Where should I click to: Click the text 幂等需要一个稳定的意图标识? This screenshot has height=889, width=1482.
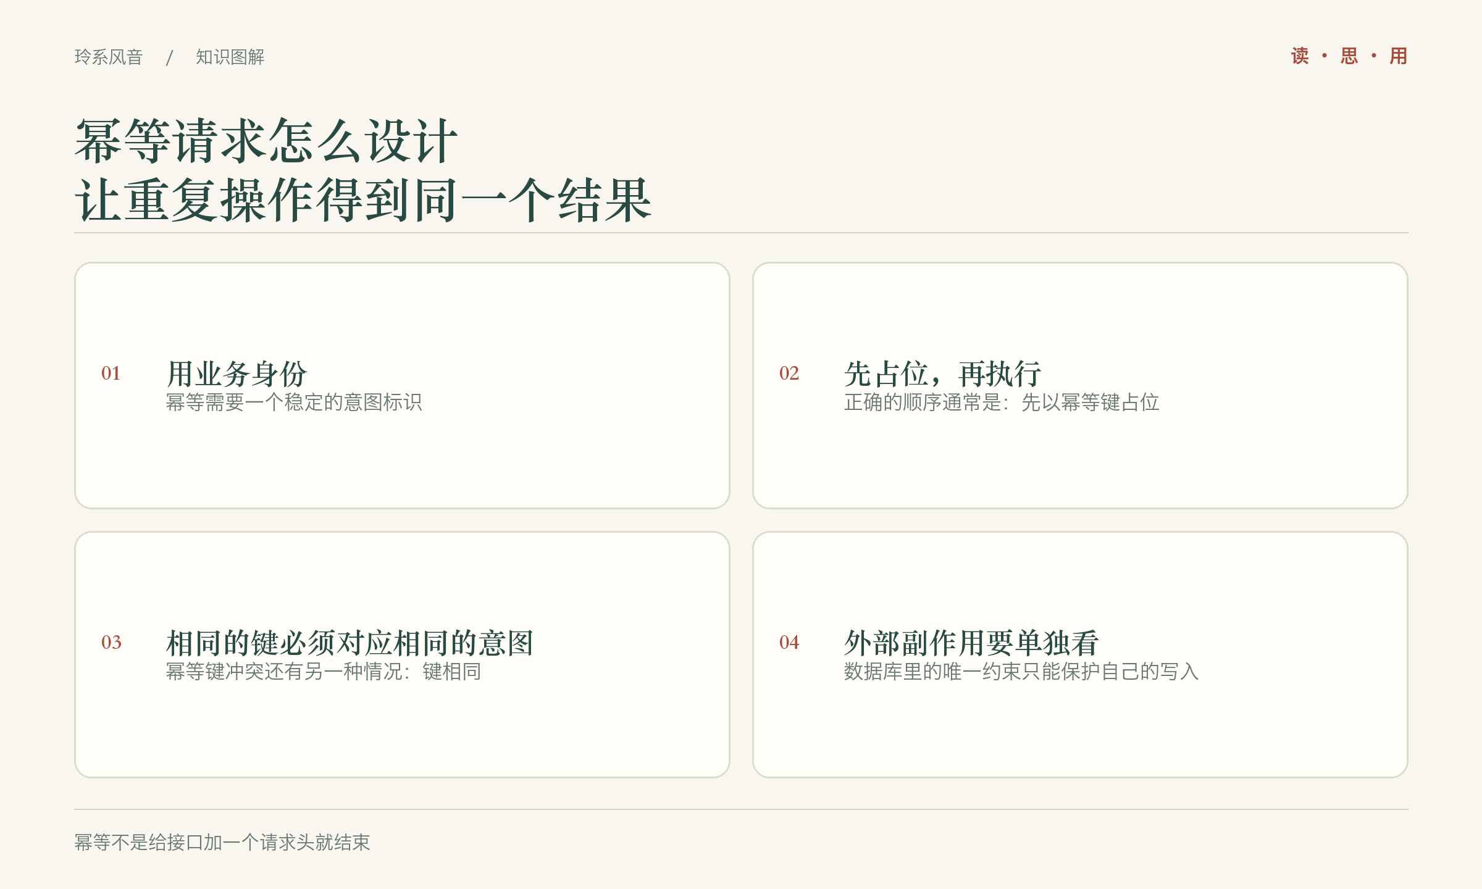pos(294,403)
